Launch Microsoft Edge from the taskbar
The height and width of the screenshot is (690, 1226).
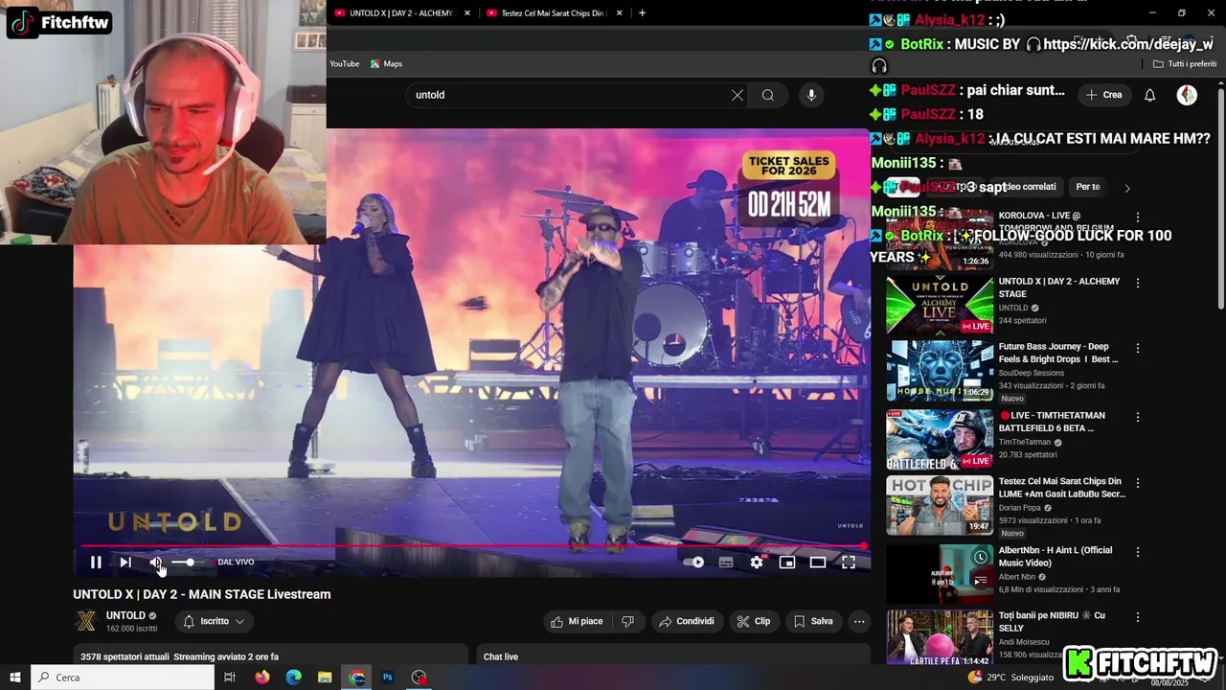(294, 678)
